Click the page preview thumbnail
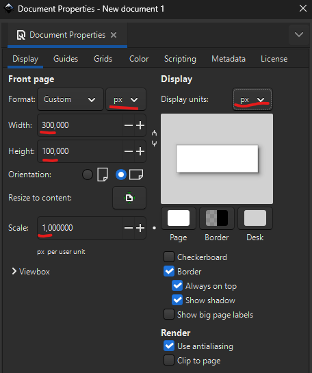Viewport: 312px width, 373px height. coord(217,159)
